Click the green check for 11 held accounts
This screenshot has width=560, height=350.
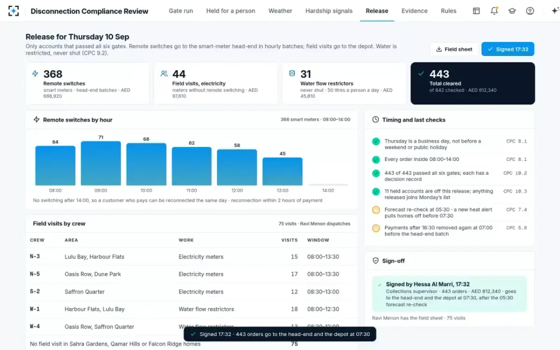pyautogui.click(x=376, y=191)
